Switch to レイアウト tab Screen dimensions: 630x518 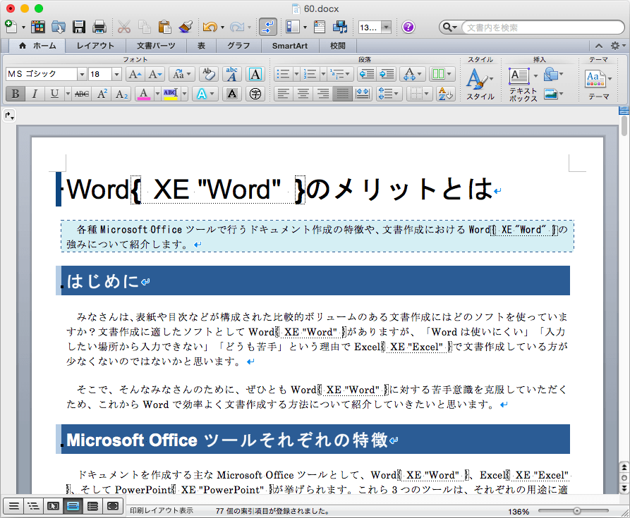(96, 46)
